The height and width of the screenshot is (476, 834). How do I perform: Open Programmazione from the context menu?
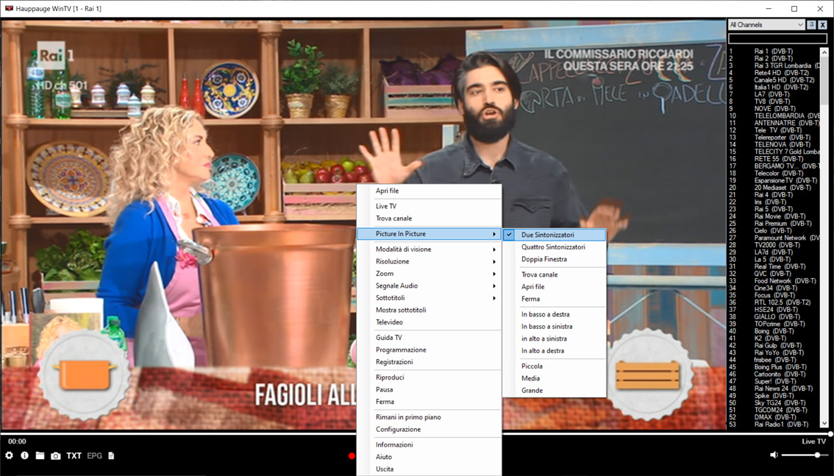coord(429,350)
